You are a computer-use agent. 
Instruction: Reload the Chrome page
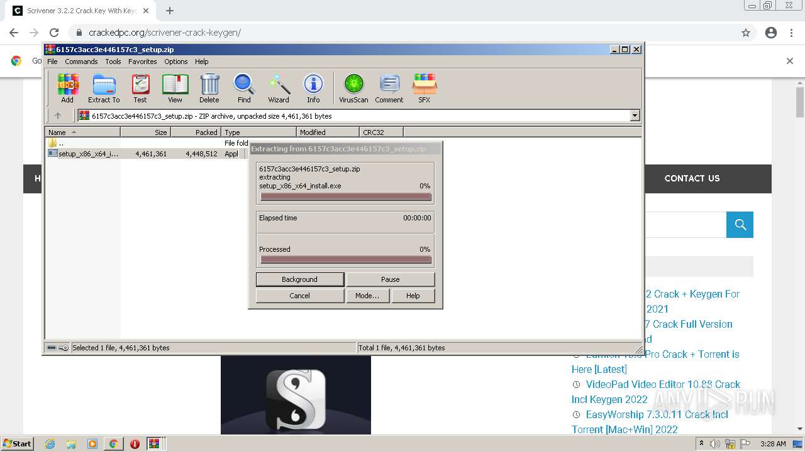point(54,33)
